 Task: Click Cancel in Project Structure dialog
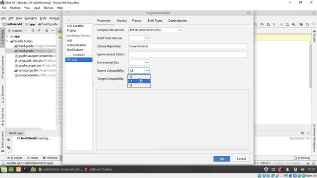tap(241, 159)
